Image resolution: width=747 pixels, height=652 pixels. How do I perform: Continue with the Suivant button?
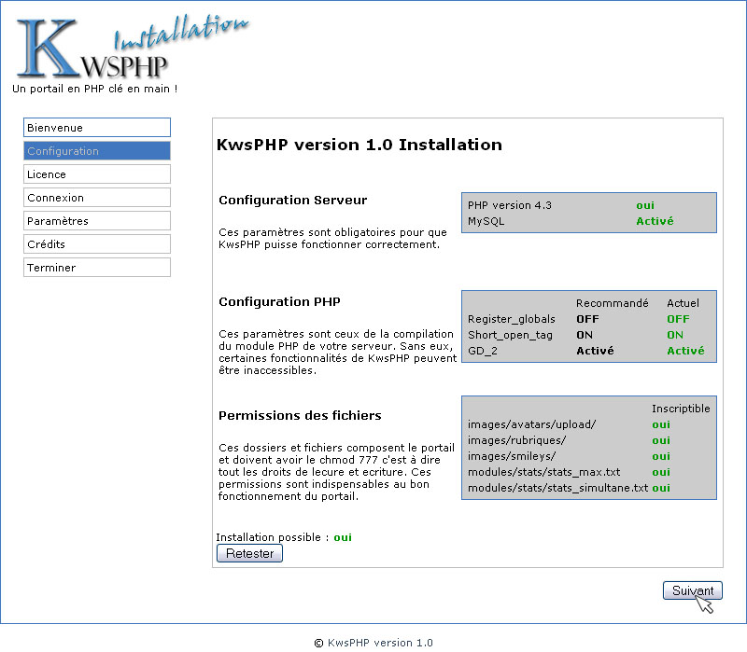[x=693, y=590]
